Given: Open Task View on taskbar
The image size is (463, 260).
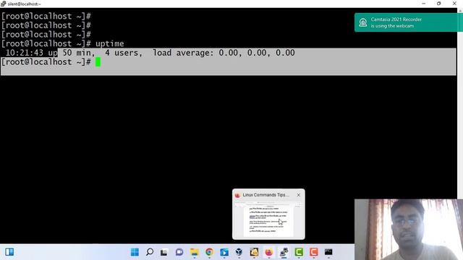Looking at the screenshot, I should tap(164, 252).
